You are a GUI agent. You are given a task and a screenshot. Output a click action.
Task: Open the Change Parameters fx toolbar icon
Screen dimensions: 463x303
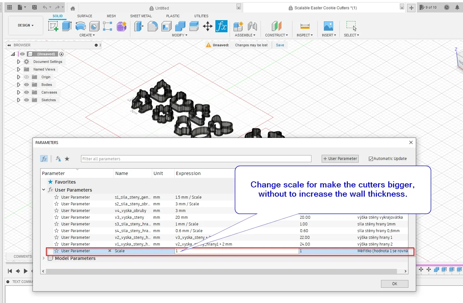221,26
